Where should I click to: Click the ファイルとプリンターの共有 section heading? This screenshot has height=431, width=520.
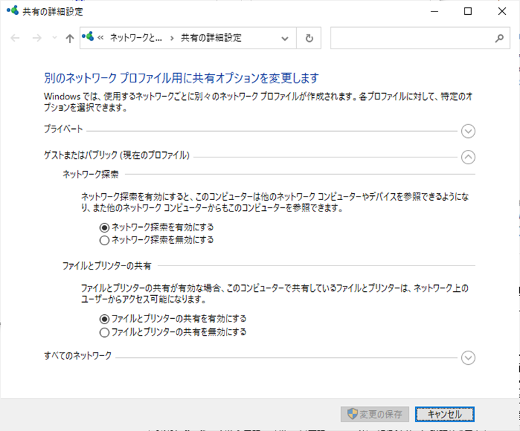[107, 265]
